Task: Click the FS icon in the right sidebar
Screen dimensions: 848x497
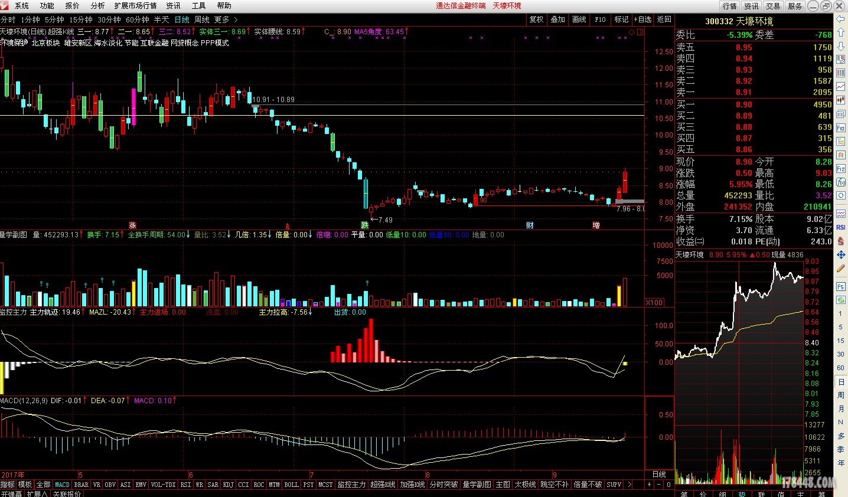Action: pyautogui.click(x=841, y=286)
